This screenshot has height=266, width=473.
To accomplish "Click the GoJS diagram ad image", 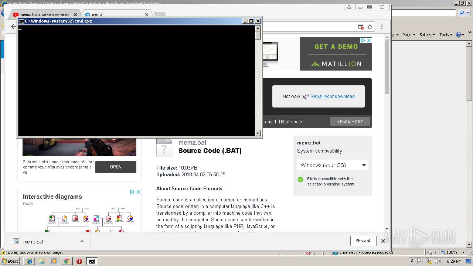I will click(x=89, y=219).
